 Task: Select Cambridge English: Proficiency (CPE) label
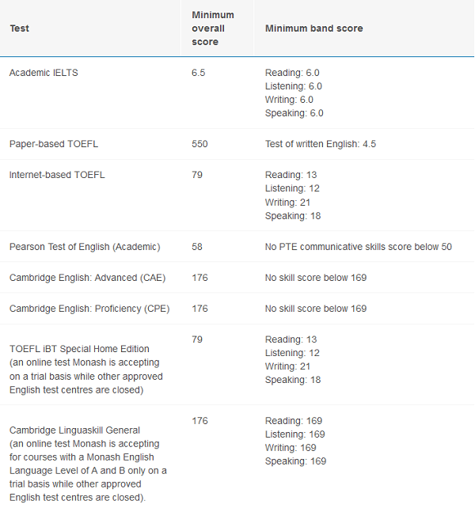tap(89, 309)
